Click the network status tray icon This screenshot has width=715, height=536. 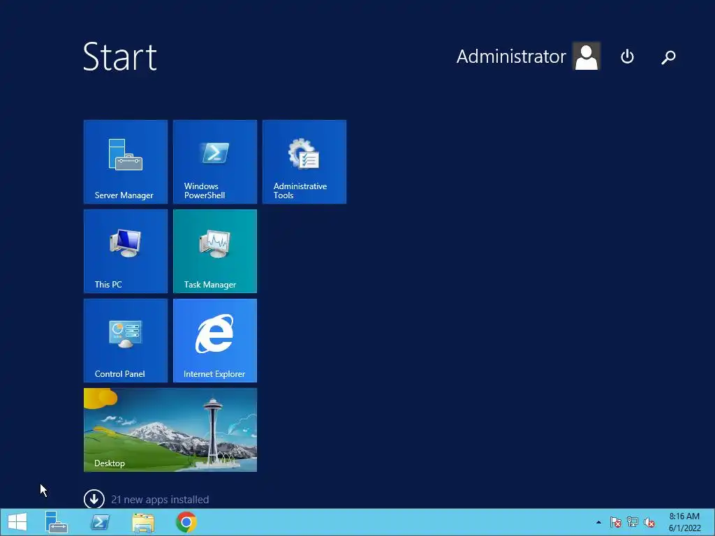pyautogui.click(x=633, y=522)
